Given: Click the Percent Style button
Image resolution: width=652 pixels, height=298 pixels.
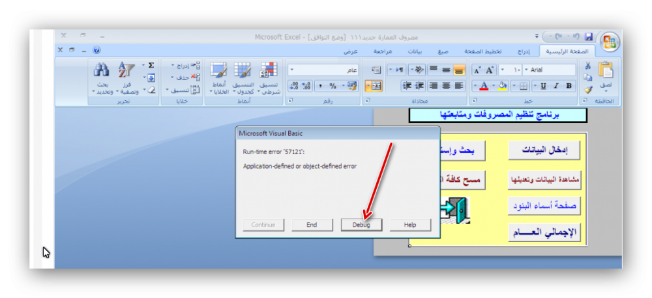Looking at the screenshot, I should coord(333,86).
